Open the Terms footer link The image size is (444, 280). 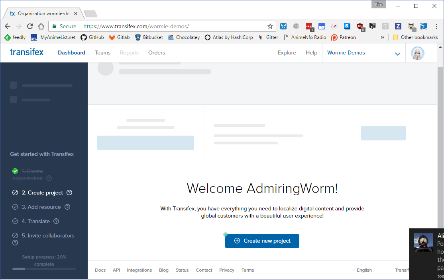[248, 270]
